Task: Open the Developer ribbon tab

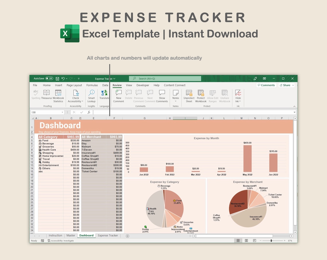Action: (143, 85)
